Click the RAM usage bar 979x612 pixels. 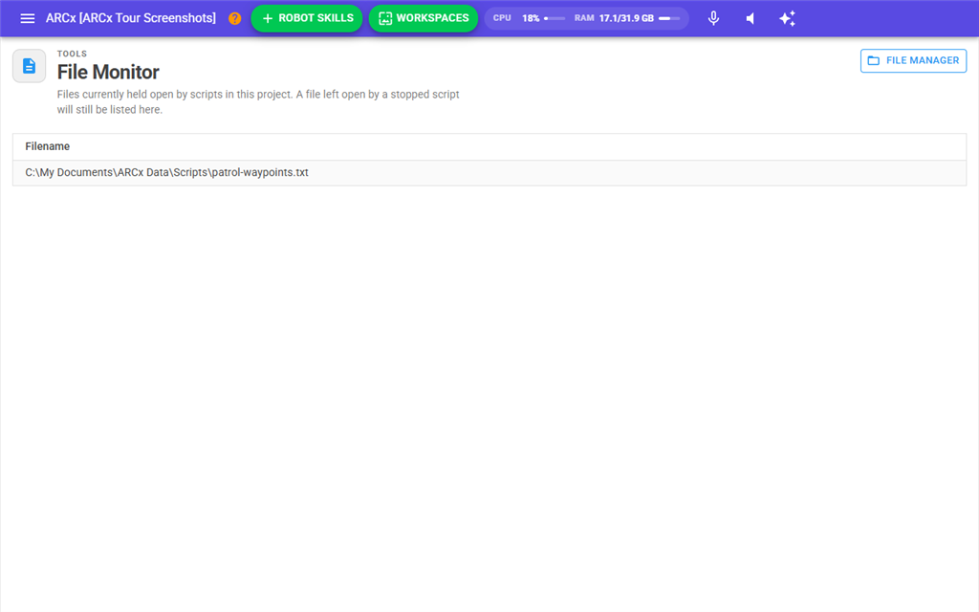pos(669,18)
